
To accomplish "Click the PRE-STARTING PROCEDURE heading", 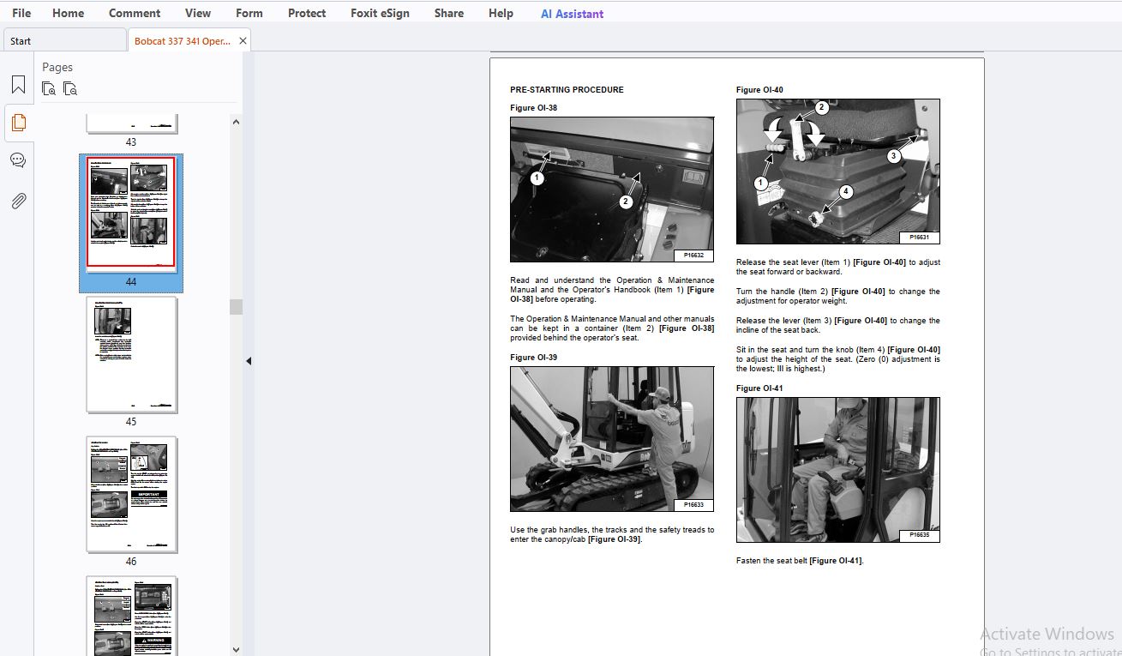I will pyautogui.click(x=567, y=90).
